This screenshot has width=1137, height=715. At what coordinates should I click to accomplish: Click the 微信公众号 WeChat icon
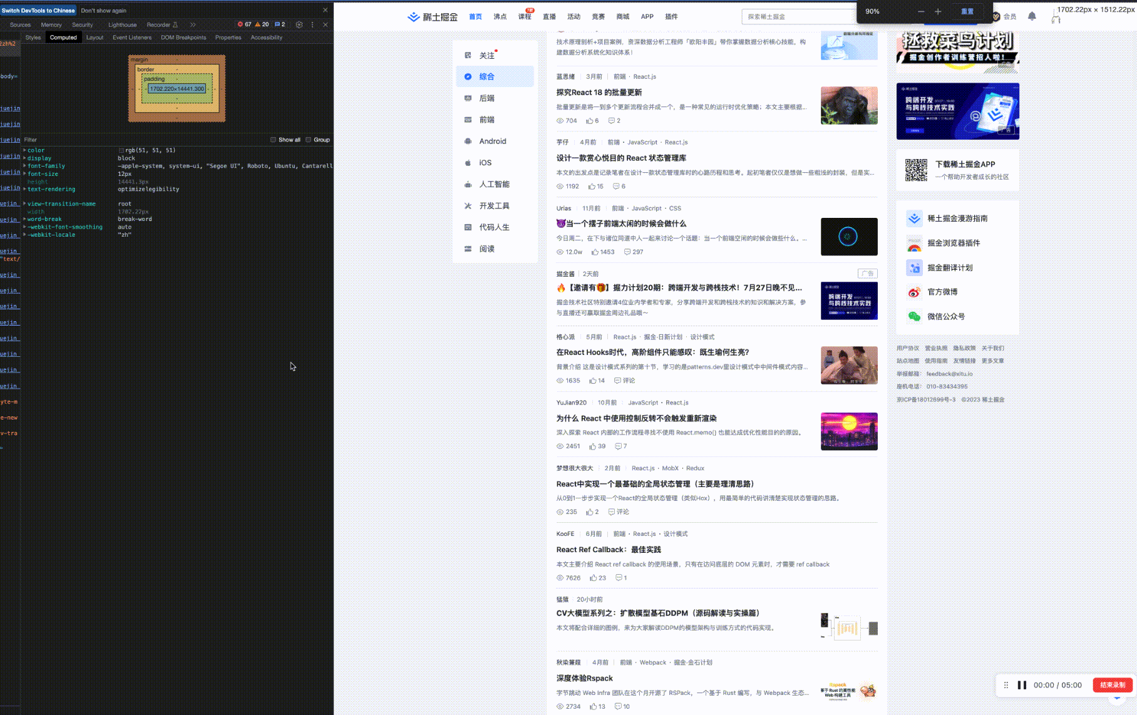coord(914,317)
